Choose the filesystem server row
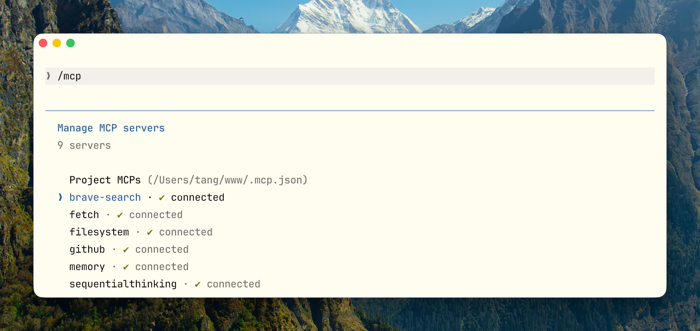The width and height of the screenshot is (700, 331). click(99, 232)
